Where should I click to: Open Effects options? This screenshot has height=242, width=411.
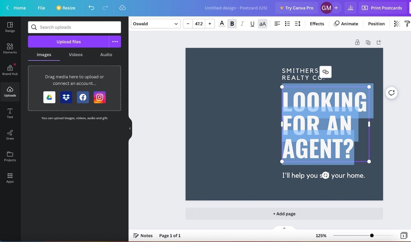pyautogui.click(x=317, y=24)
